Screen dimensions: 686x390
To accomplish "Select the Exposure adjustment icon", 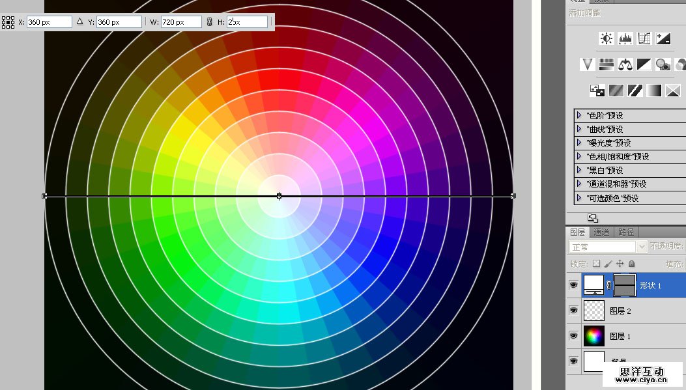I will [663, 38].
